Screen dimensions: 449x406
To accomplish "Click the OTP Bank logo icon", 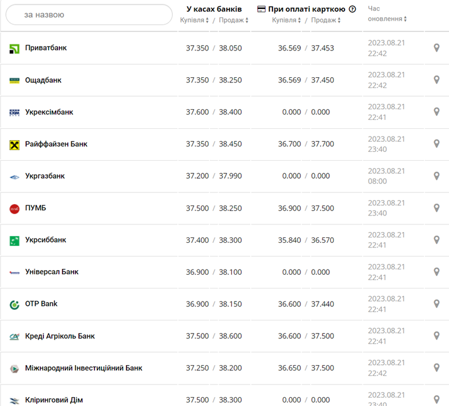I will (15, 304).
